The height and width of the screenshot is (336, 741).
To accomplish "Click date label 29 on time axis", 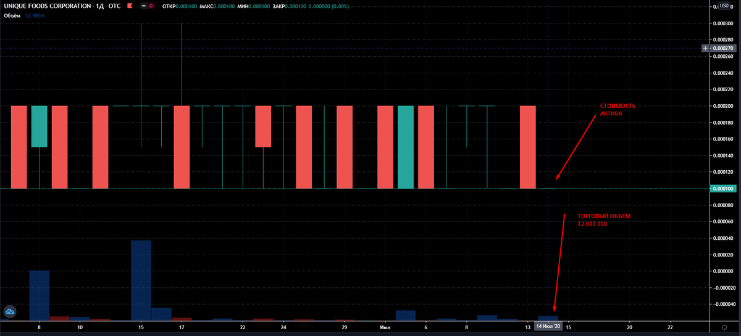I will tap(345, 327).
